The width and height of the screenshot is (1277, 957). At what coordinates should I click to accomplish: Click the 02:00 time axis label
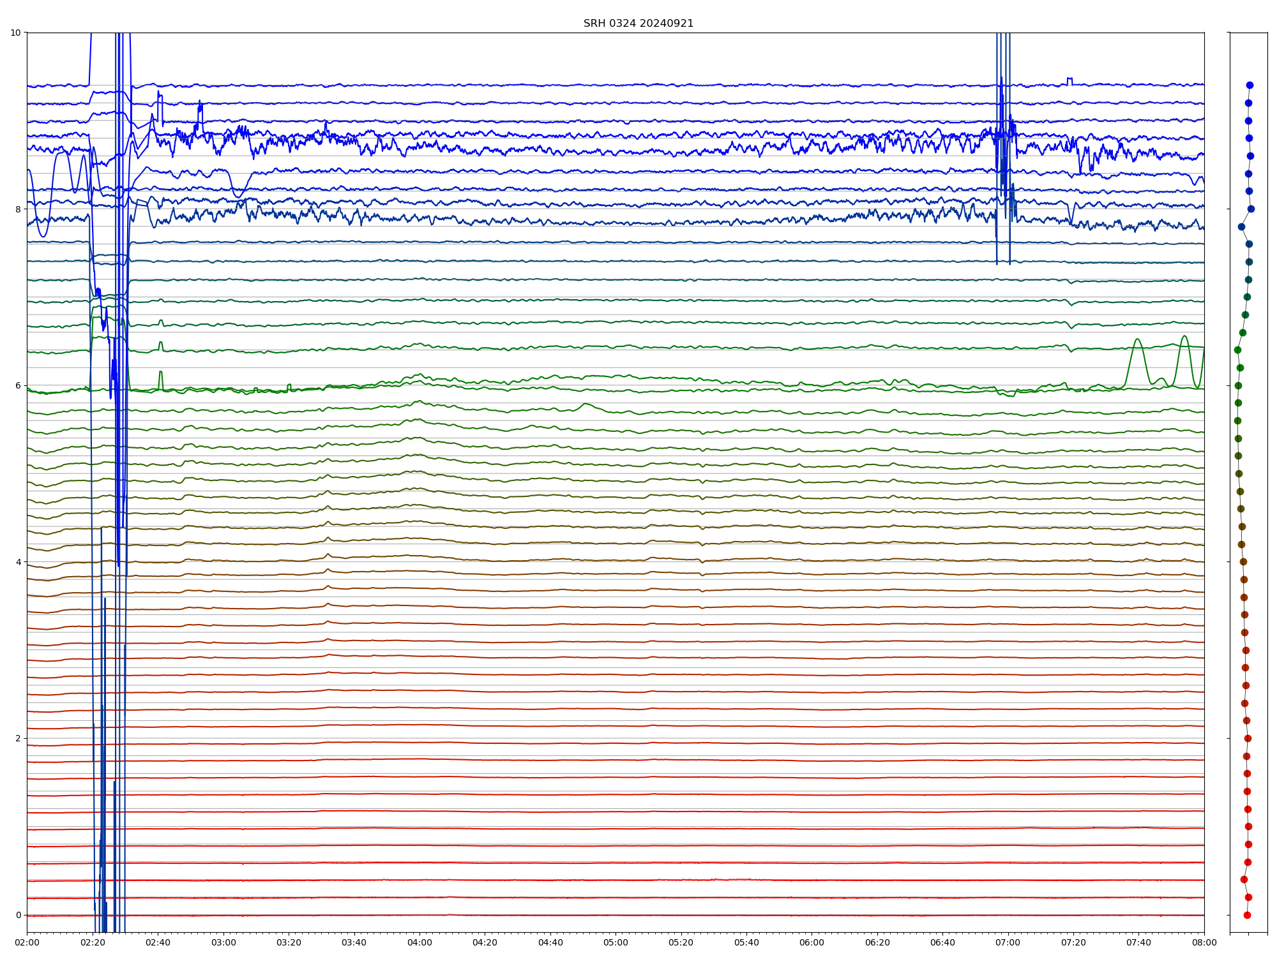coord(27,942)
